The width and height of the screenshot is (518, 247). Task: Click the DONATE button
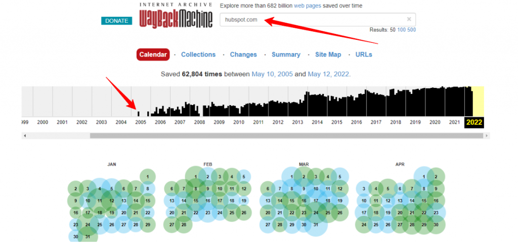tap(117, 21)
